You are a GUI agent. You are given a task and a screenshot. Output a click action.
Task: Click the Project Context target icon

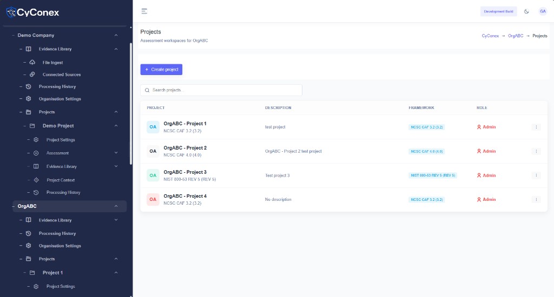tap(36, 180)
